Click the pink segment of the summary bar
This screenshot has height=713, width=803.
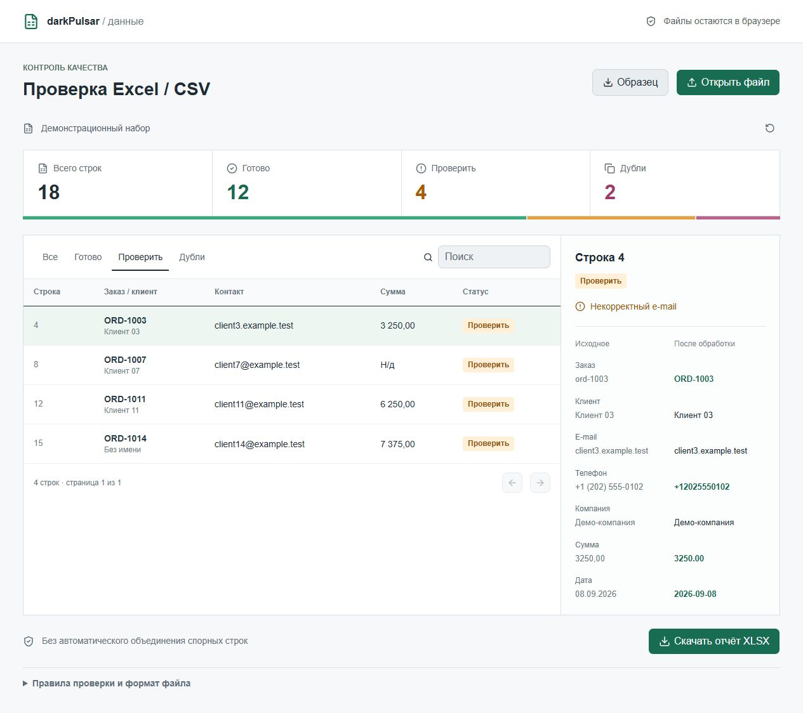tap(738, 218)
